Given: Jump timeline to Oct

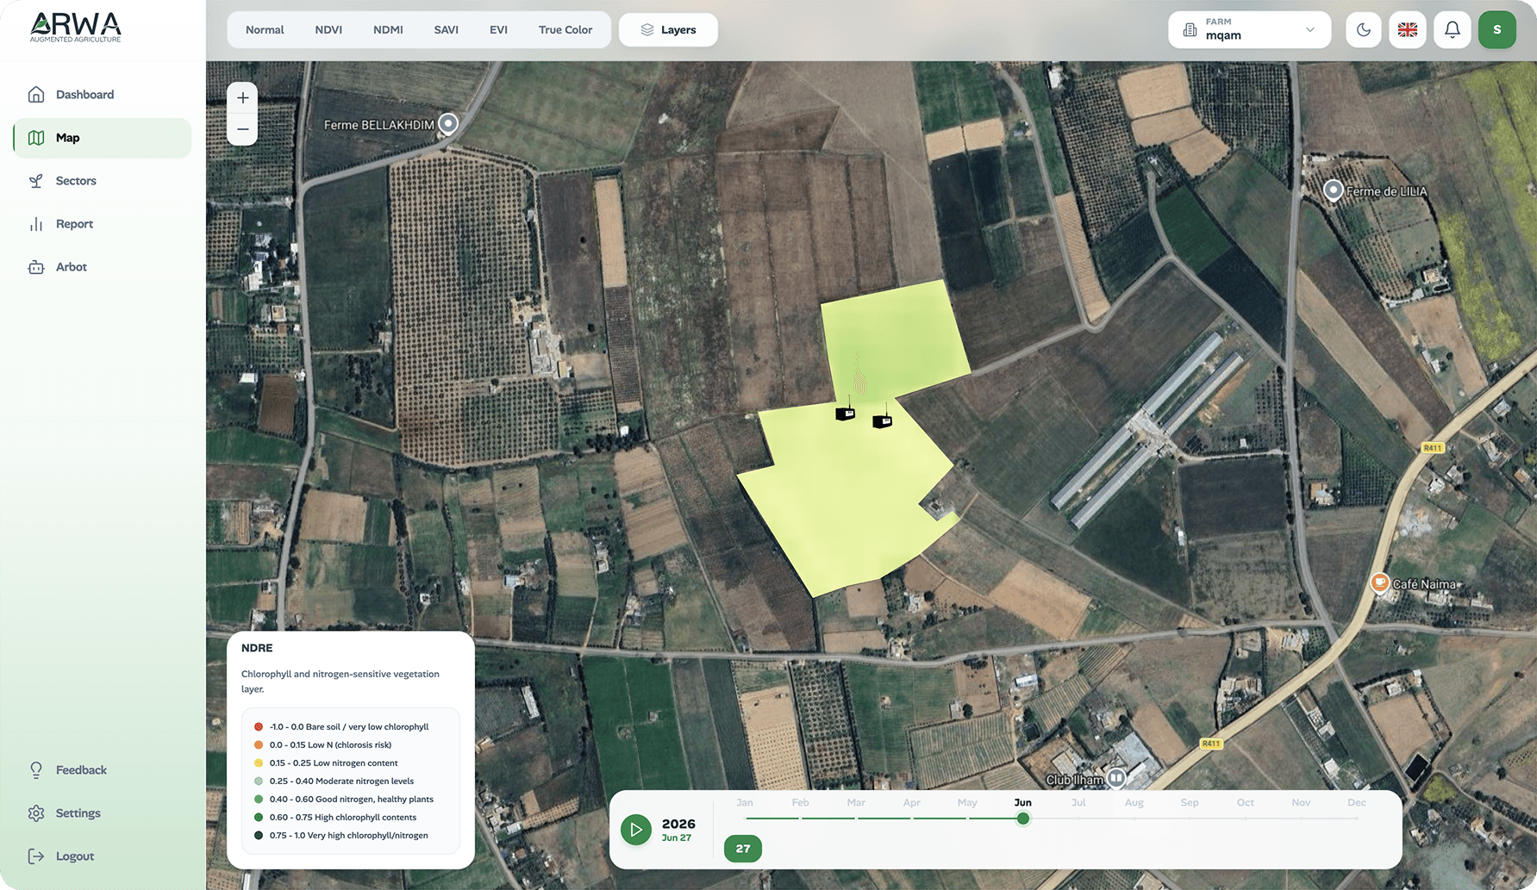Looking at the screenshot, I should pyautogui.click(x=1246, y=803).
